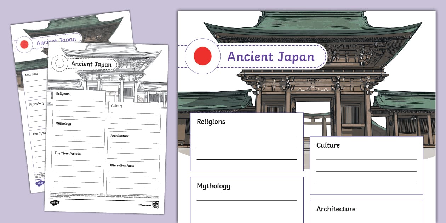
Task: Toggle selection of the Religions section box
Action: coord(247,140)
